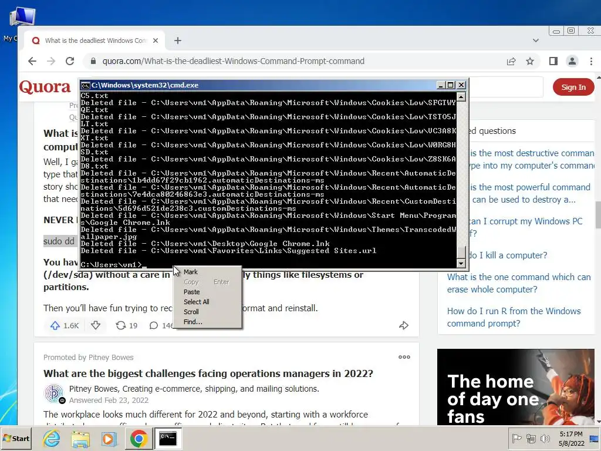The height and width of the screenshot is (451, 601).
Task: Open a new Chrome tab with plus
Action: (177, 41)
